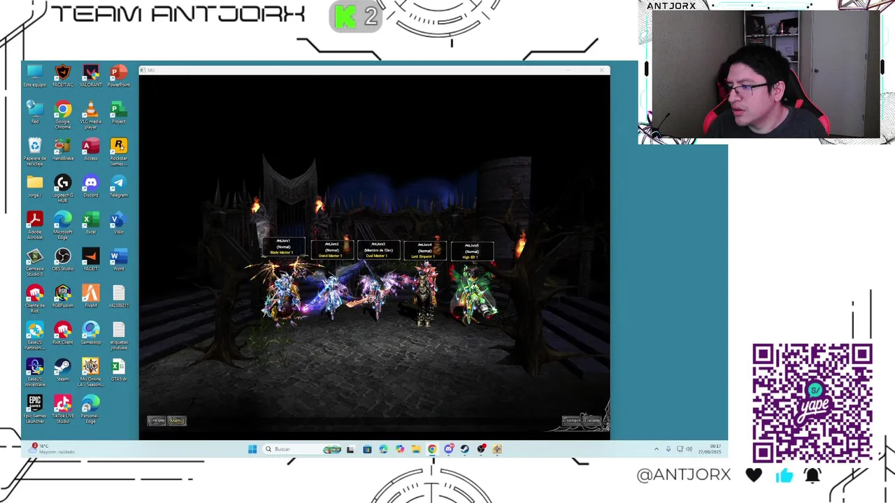Open the Este equipo desktop icon
The width and height of the screenshot is (895, 503).
(35, 75)
